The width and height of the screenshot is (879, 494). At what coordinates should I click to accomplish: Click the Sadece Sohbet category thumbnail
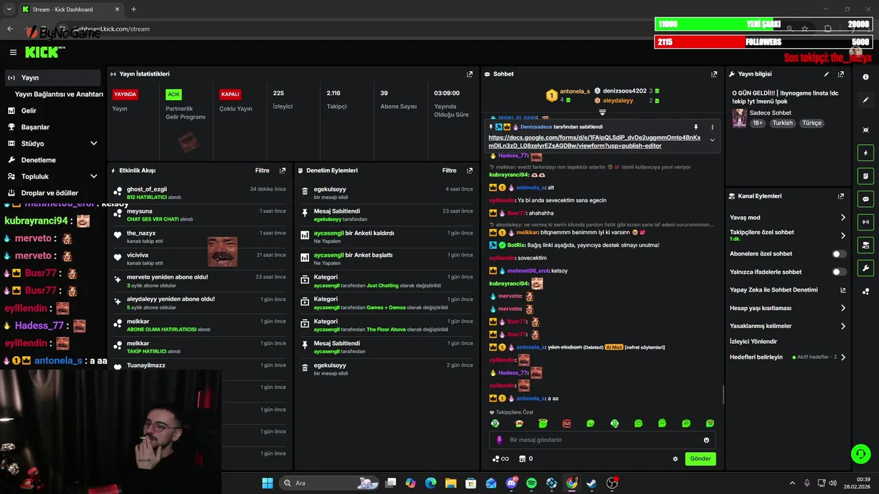click(739, 117)
